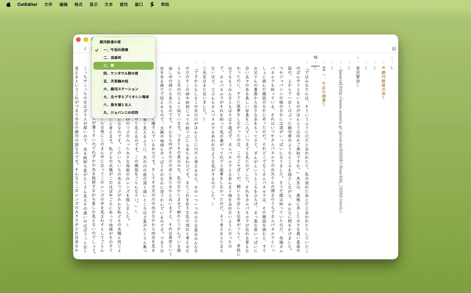Viewport: 471px width, 293px height.
Task: Click 銀河鉄道の夜 title in outline menu
Action: [110, 42]
